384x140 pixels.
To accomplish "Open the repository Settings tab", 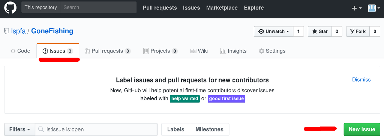I will [x=272, y=51].
